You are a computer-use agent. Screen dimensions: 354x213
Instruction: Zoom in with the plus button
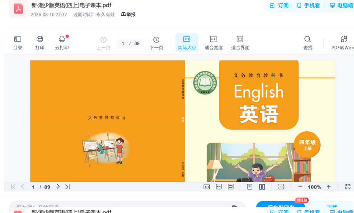pos(329,187)
